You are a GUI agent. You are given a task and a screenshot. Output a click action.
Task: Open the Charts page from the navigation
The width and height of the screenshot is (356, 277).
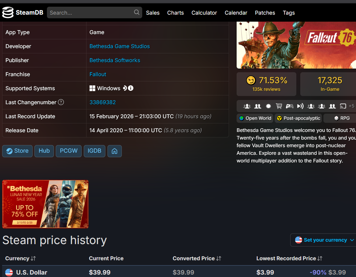175,13
